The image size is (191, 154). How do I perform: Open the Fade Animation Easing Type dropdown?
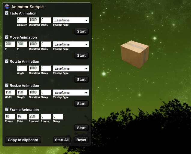click(71, 20)
